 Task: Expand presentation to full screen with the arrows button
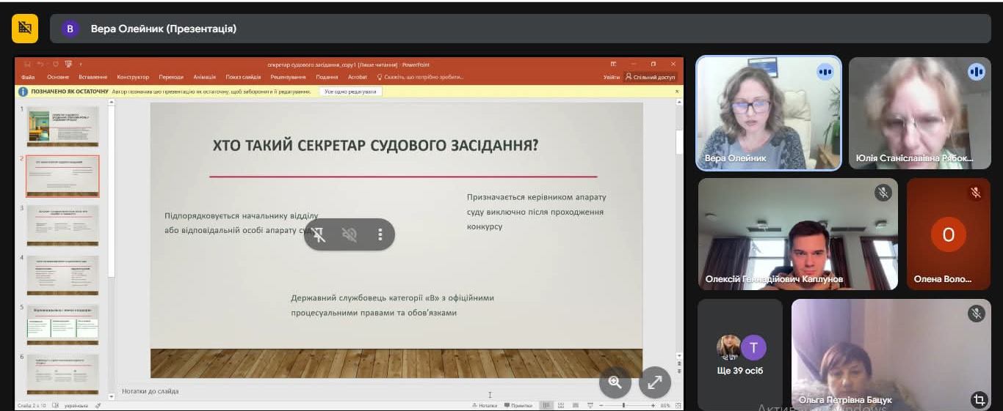click(x=655, y=382)
